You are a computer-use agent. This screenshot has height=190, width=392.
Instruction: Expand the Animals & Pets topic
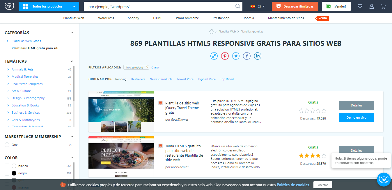[x=8, y=69]
